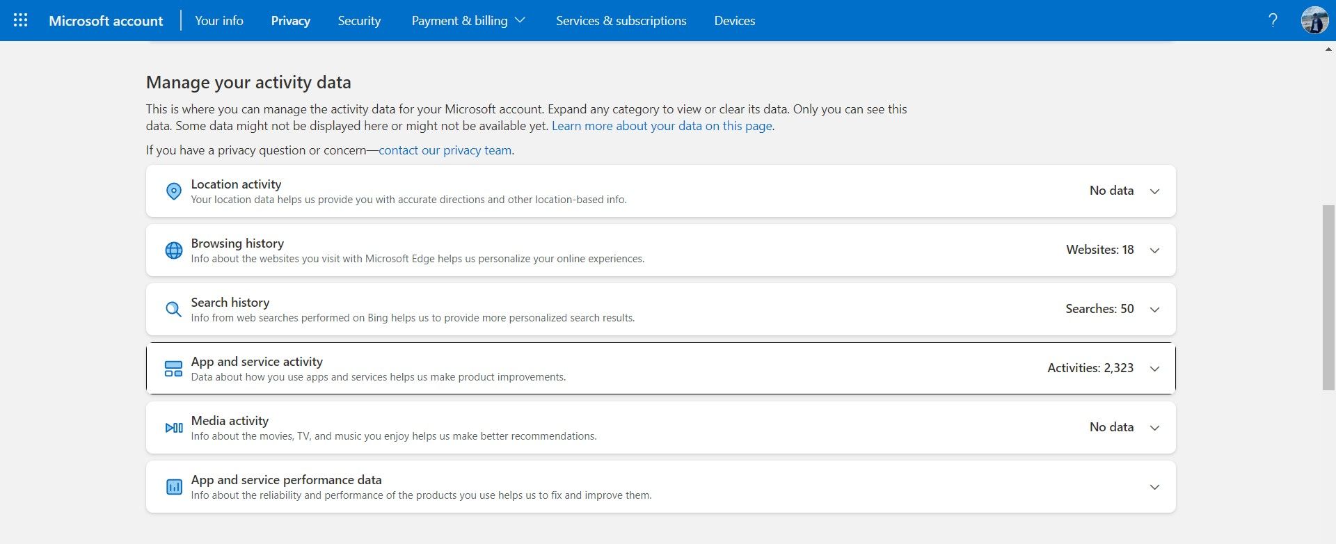Click the App and service activity title
1336x544 pixels.
[x=257, y=361]
